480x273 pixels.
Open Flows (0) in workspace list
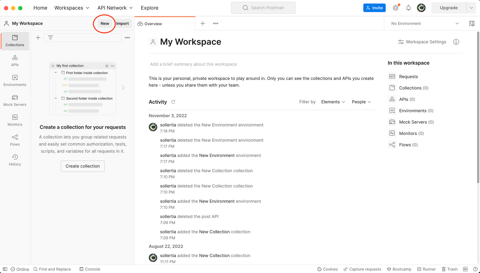click(403, 145)
